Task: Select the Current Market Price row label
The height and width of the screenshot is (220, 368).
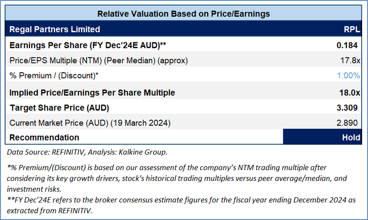Action: (x=90, y=123)
